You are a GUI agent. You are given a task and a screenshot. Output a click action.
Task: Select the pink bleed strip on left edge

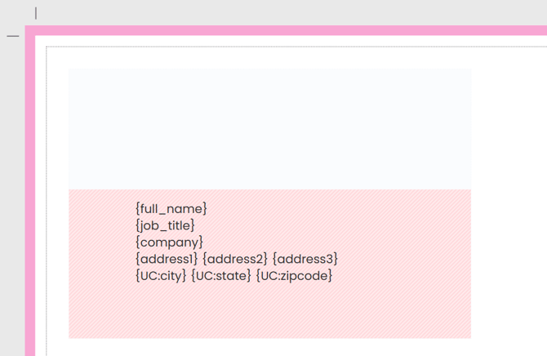point(30,204)
